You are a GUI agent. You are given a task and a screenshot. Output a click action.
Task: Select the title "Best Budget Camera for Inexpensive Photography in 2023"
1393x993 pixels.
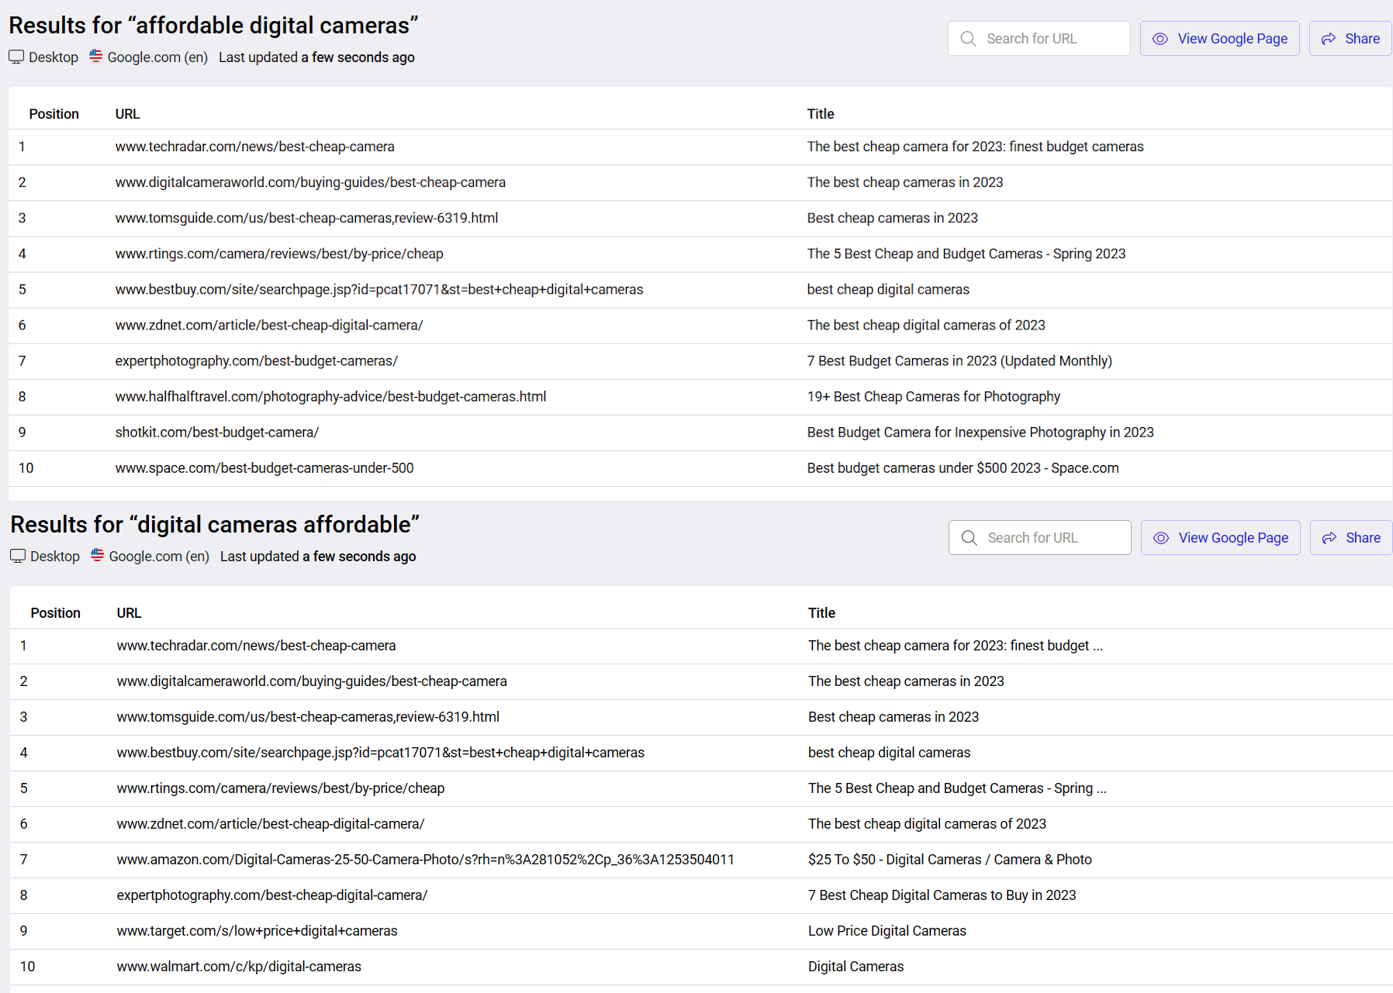[980, 432]
